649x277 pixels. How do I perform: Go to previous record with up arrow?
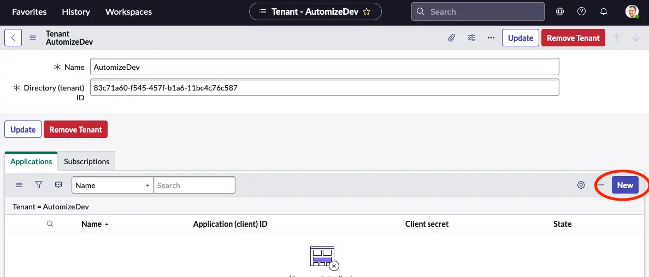pyautogui.click(x=616, y=38)
